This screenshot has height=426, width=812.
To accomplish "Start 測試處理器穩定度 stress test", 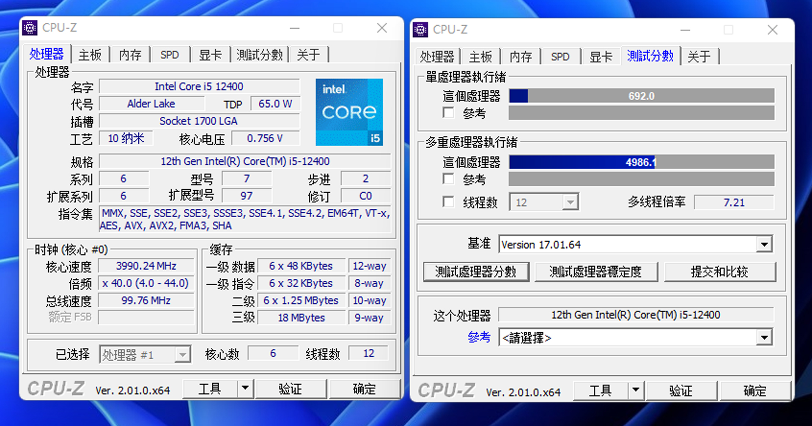I will pos(596,272).
